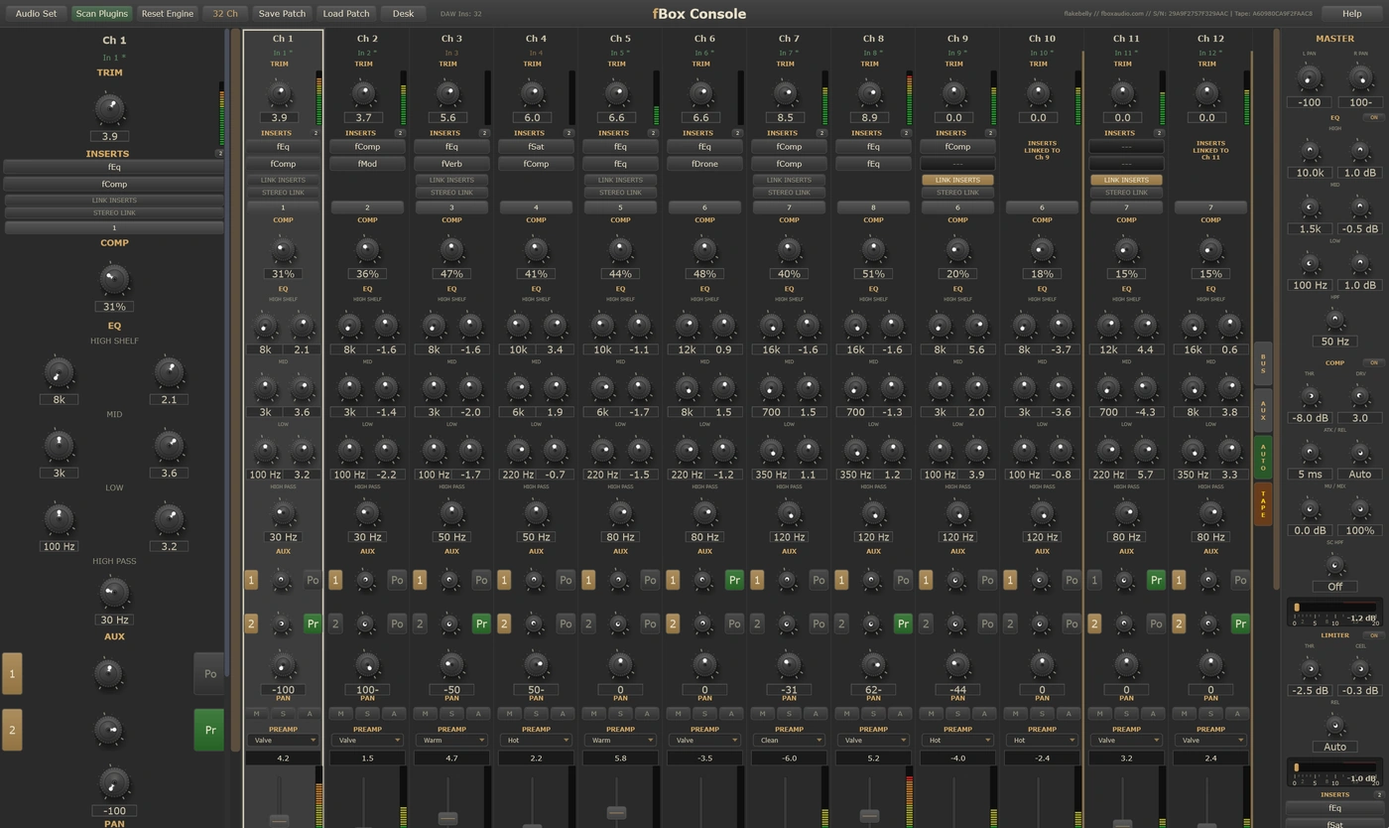Screen dimensions: 1389x828
Task: Mute Ch 4 with its M button
Action: pyautogui.click(x=510, y=713)
